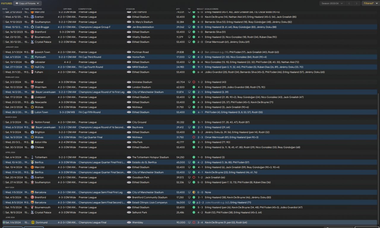380x228 pixels.
Task: Sort by the Goalscorers column header
Action: pos(211,9)
